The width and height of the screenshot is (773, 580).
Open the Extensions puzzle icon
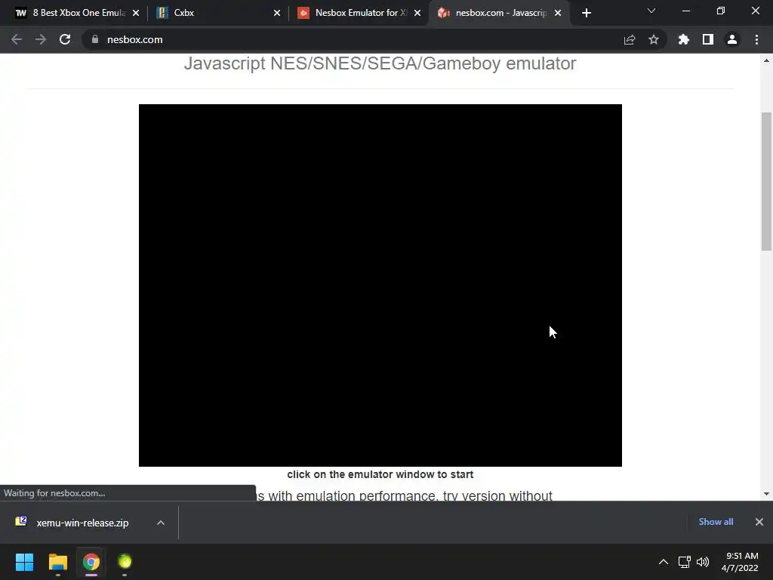click(x=684, y=39)
